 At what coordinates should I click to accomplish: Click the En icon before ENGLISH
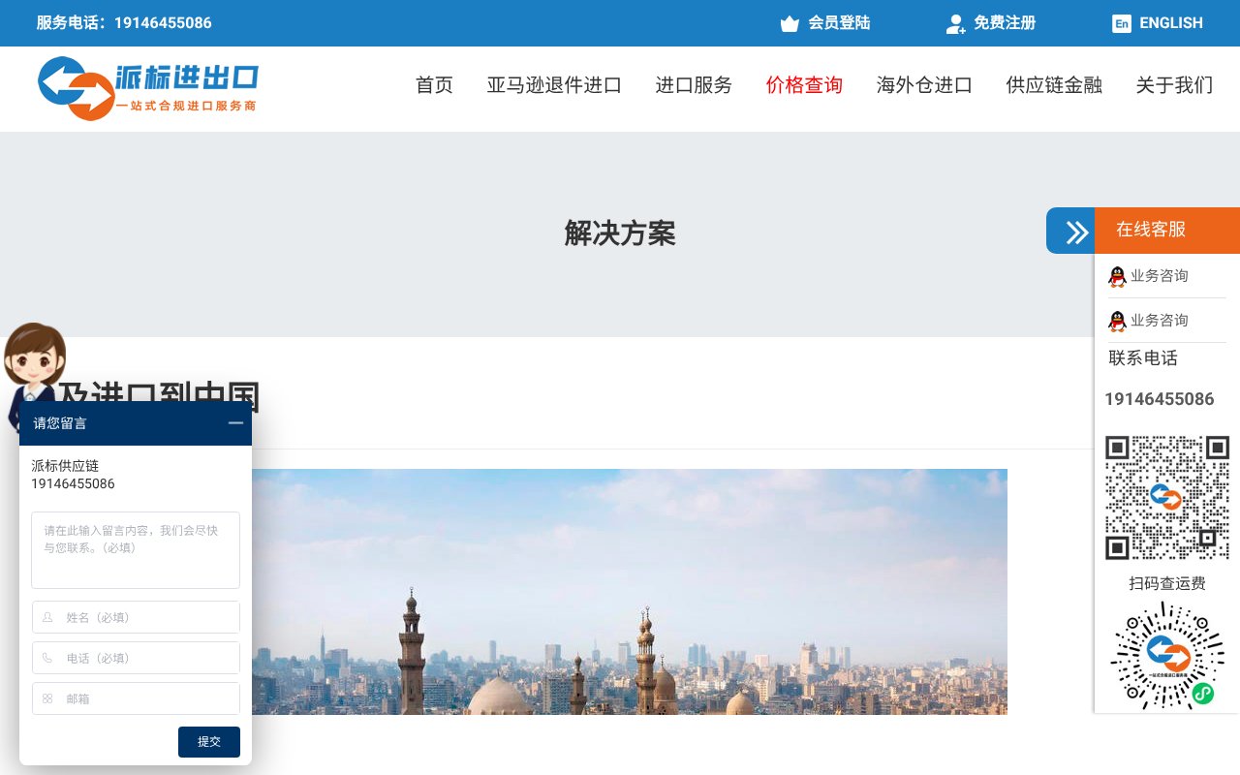(1121, 23)
